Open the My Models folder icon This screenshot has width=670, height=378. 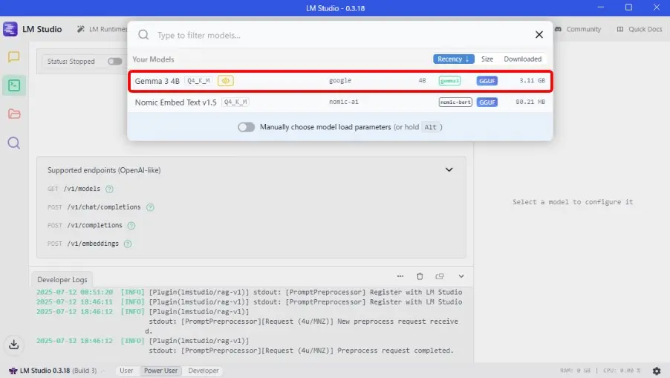[x=13, y=114]
